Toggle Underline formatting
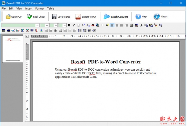The height and width of the screenshot is (126, 187). click(x=78, y=25)
